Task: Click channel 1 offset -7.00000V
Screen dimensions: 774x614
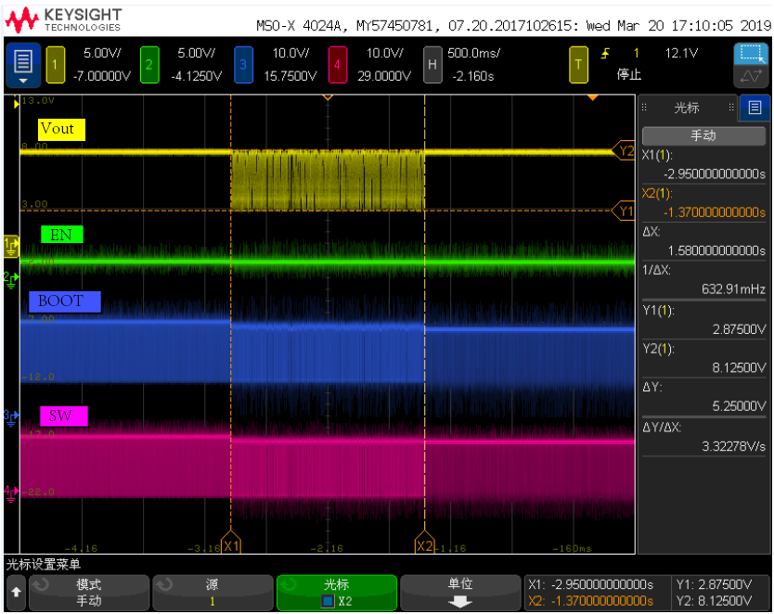Action: (x=102, y=76)
